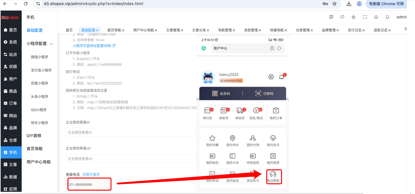415x194 pixels.
Task: Click the 有新版 Chrome 可用 update button
Action: click(386, 4)
